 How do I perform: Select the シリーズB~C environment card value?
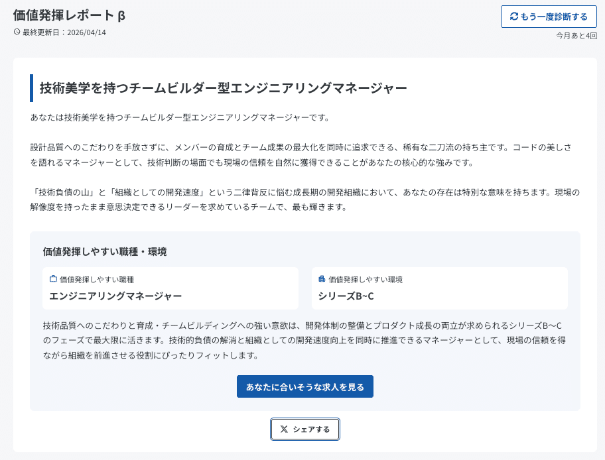[346, 296]
